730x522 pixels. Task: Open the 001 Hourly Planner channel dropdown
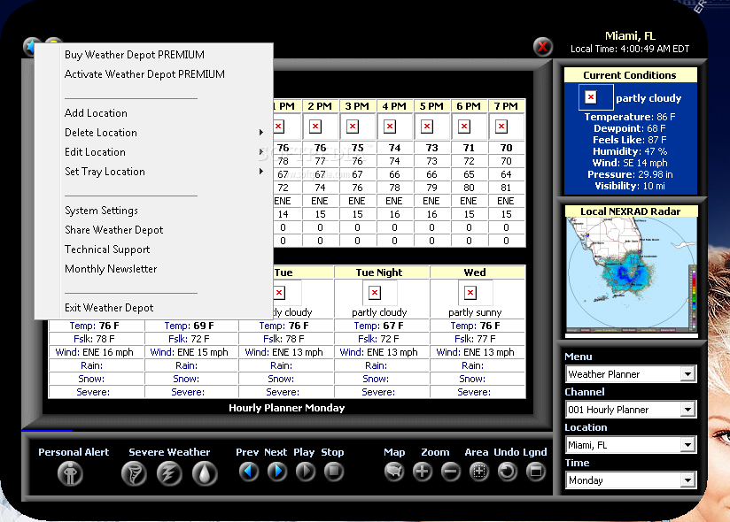coord(631,410)
